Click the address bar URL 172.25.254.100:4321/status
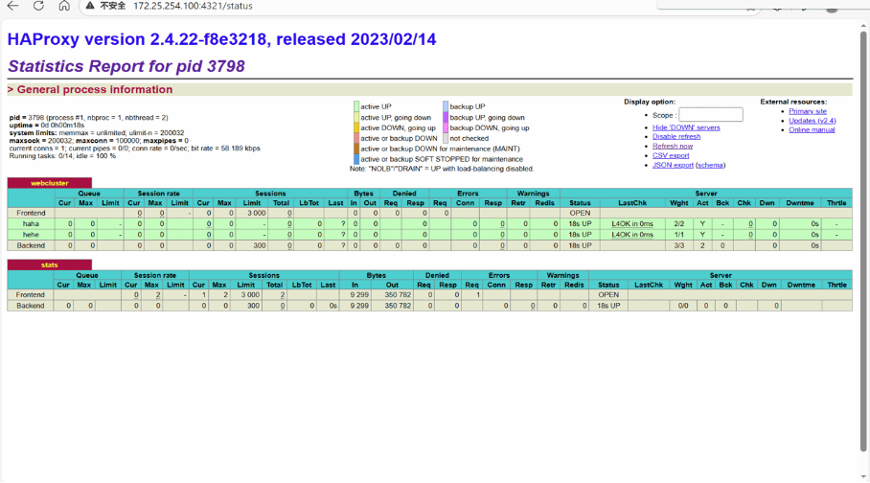Screen dimensions: 870x483 (x=193, y=6)
